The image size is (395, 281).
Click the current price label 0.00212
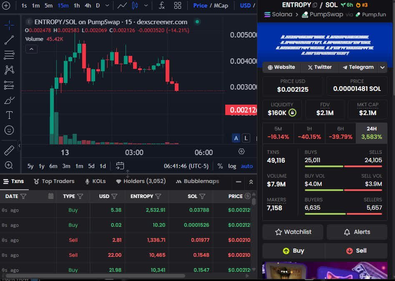pos(241,110)
